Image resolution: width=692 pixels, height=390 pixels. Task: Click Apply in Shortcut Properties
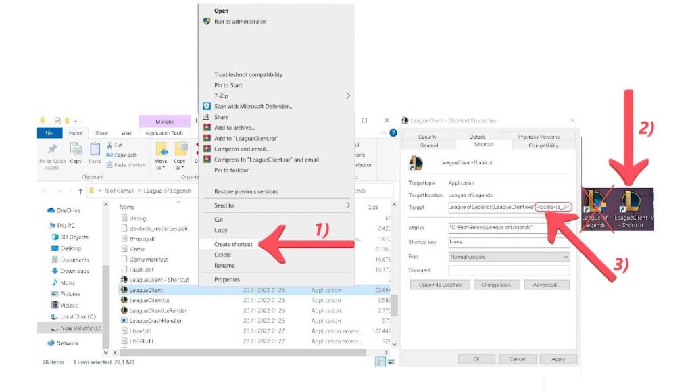click(x=558, y=359)
